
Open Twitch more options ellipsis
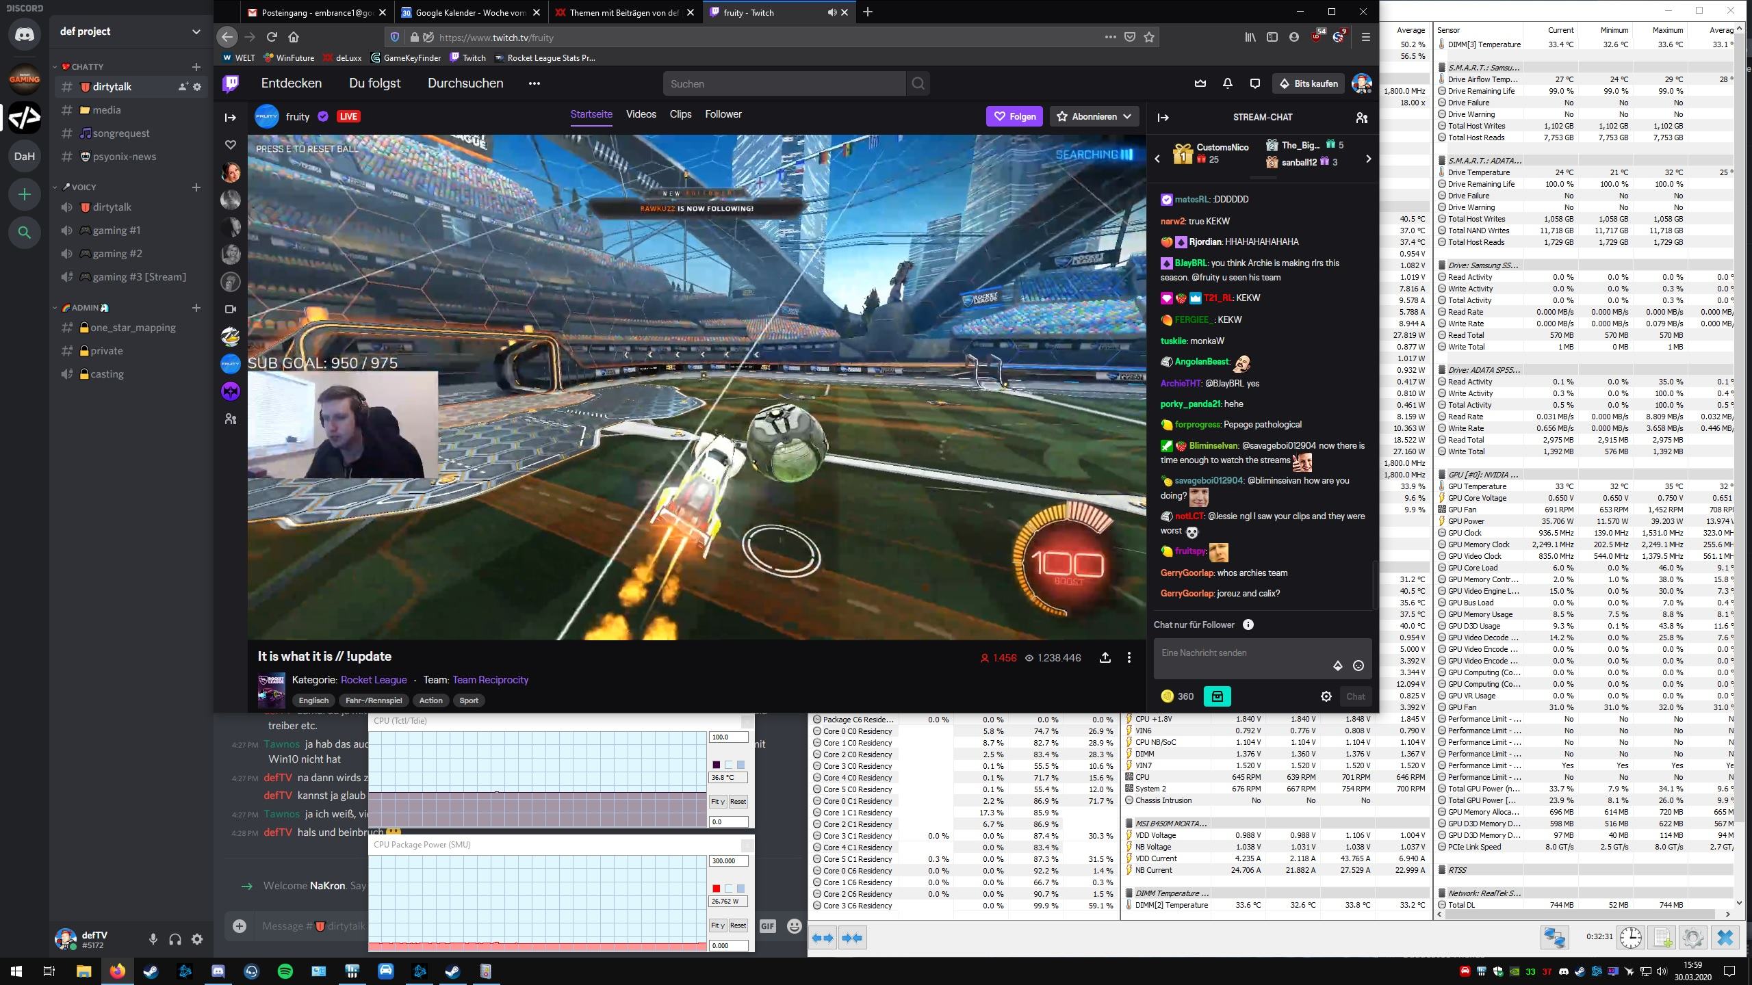coord(534,83)
